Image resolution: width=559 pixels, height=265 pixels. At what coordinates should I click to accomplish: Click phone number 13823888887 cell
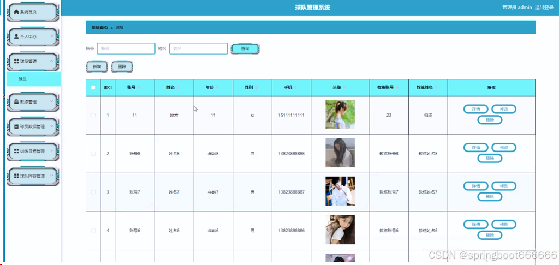[x=292, y=192]
